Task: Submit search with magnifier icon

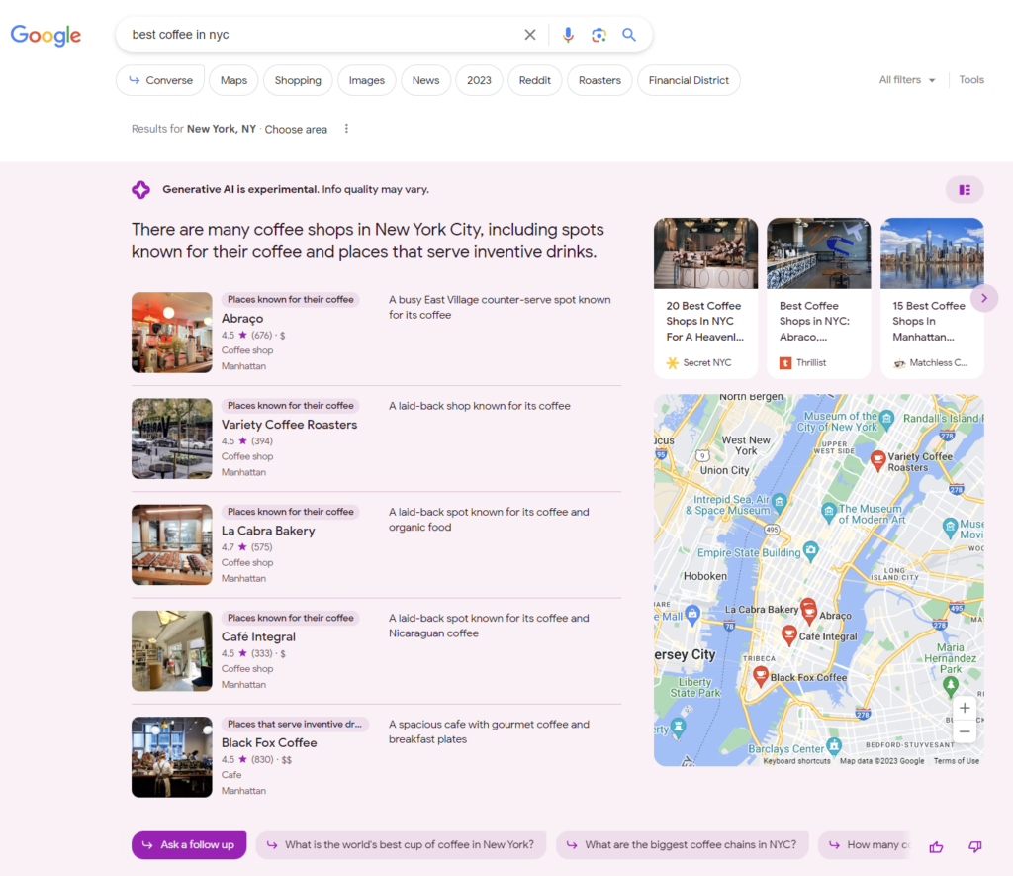Action: (x=629, y=35)
